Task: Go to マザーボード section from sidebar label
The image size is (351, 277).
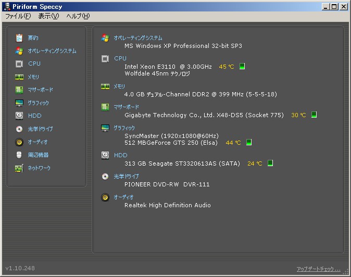Action: point(40,90)
